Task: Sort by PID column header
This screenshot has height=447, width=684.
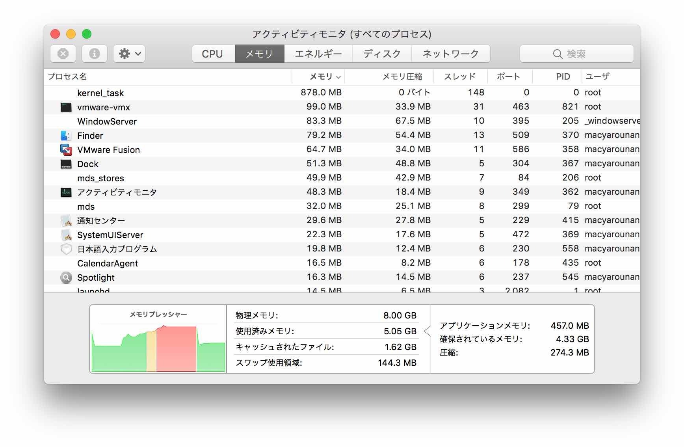Action: (x=557, y=76)
